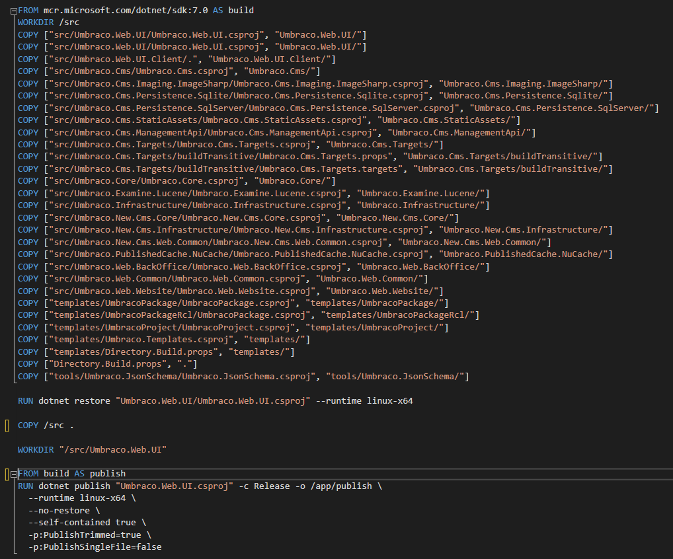Click the templates/UmbracoPackageRcl COPY line
673x559 pixels.
(x=249, y=315)
